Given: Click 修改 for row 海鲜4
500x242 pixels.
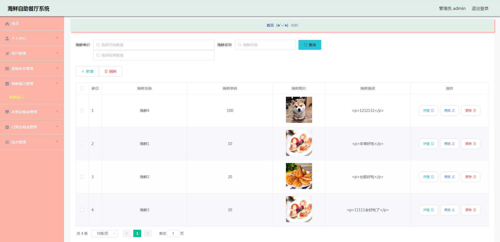Looking at the screenshot, I should point(450,111).
